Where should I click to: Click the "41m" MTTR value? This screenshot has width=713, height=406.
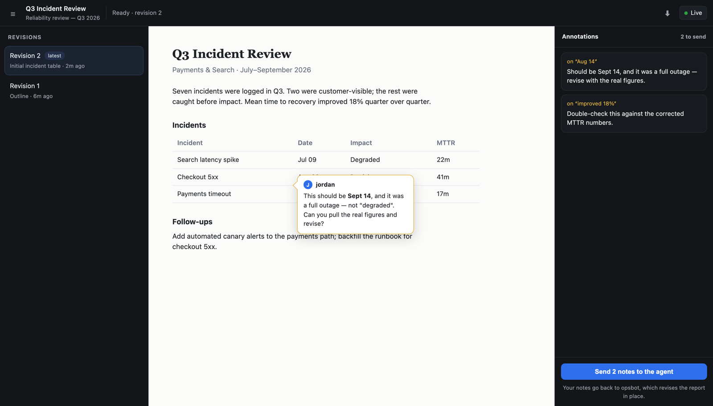[x=443, y=177]
